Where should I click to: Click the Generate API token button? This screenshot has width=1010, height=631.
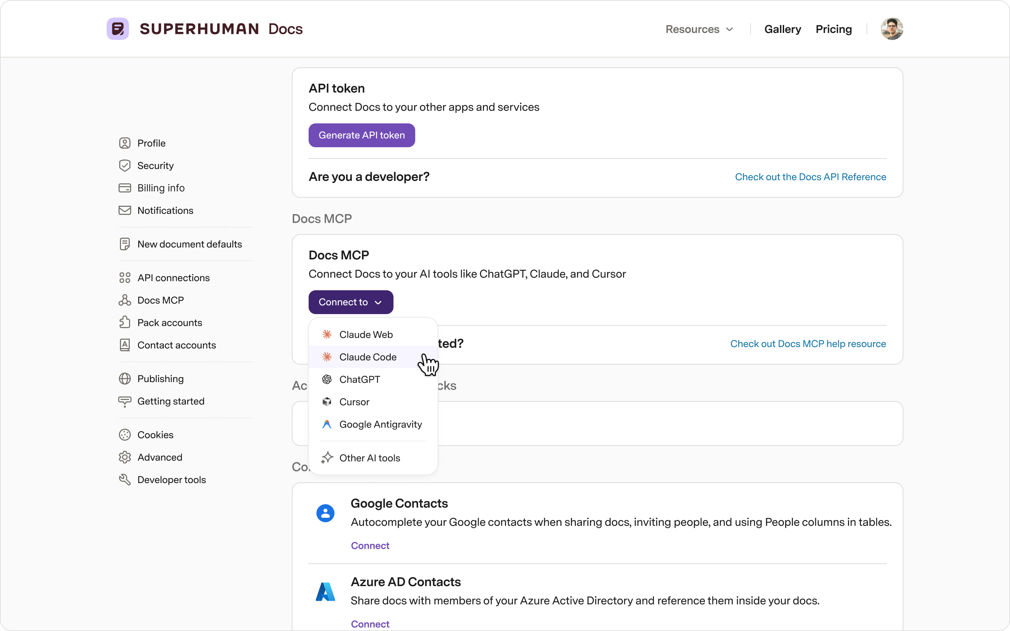click(x=362, y=135)
